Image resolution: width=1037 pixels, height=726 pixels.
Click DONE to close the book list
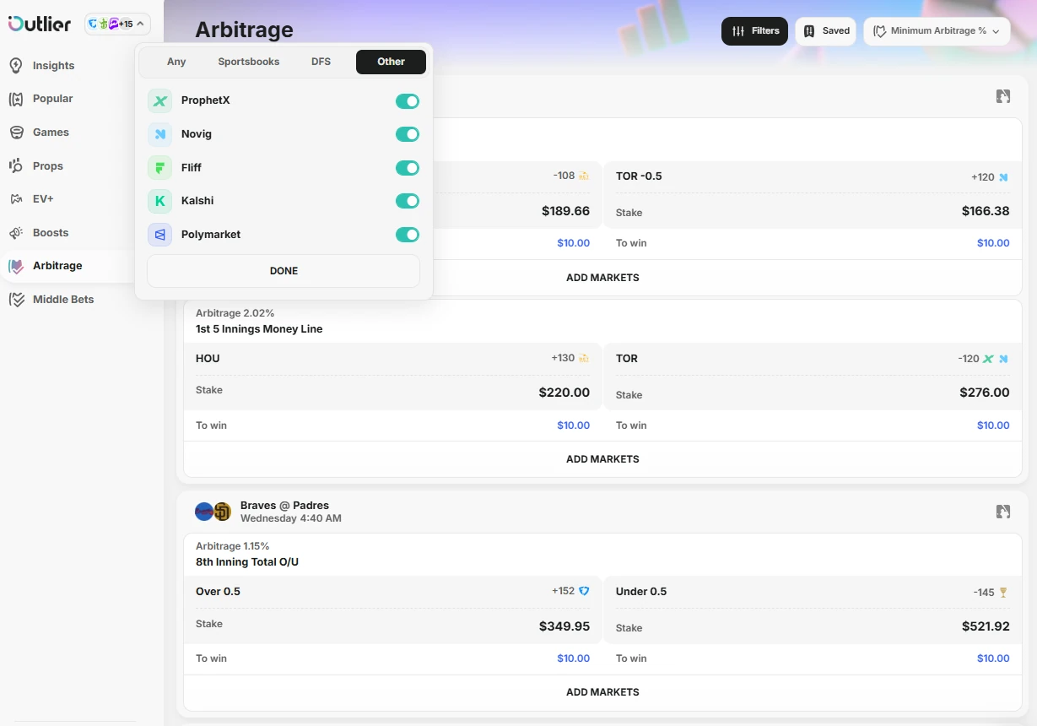click(x=284, y=271)
